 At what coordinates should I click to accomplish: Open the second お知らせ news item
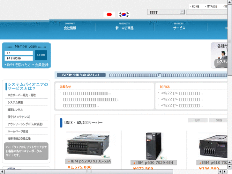92,100
